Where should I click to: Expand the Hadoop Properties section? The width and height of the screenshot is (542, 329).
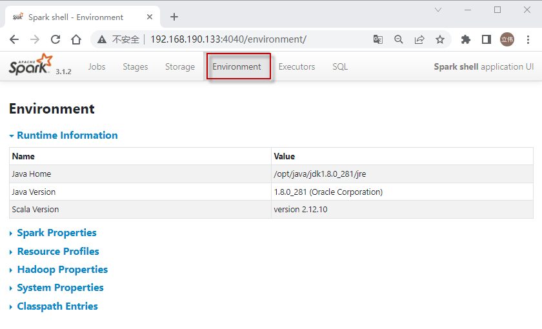pyautogui.click(x=62, y=270)
